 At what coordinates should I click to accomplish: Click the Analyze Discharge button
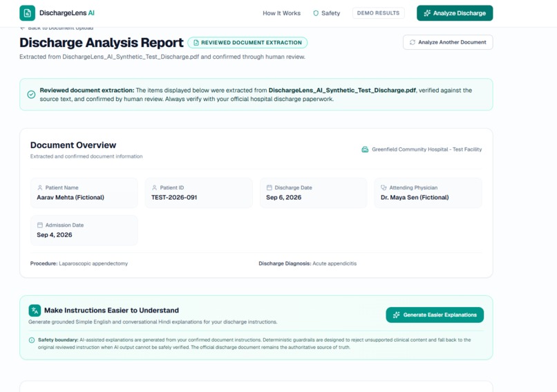click(x=455, y=13)
